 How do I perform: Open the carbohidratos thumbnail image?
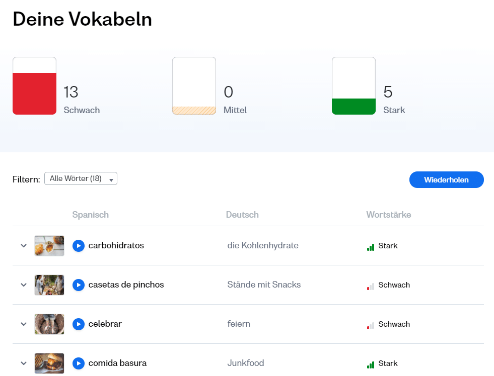[x=49, y=246]
